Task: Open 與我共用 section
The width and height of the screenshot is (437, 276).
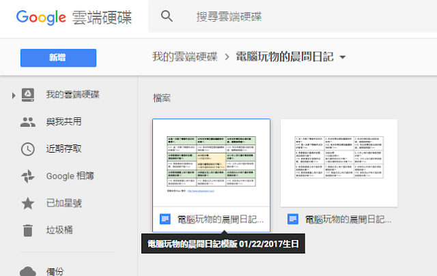Action: [64, 121]
